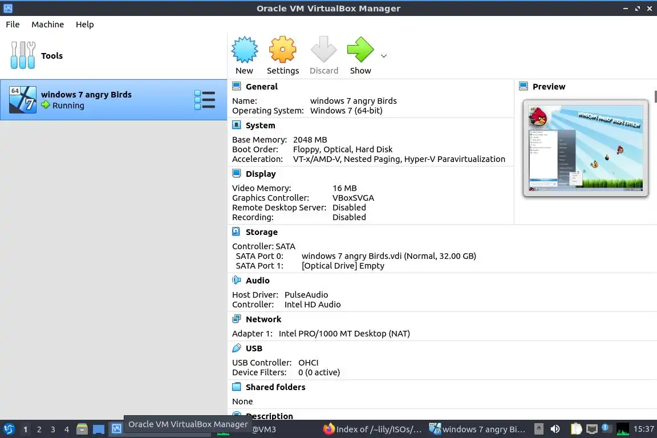The width and height of the screenshot is (657, 438).
Task: Click the Preview panel monitor icon
Action: [x=524, y=86]
